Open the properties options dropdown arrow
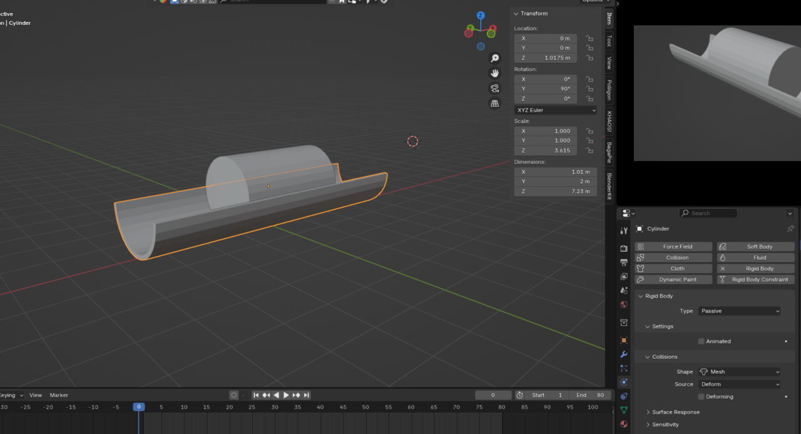The height and width of the screenshot is (434, 801). tap(790, 213)
